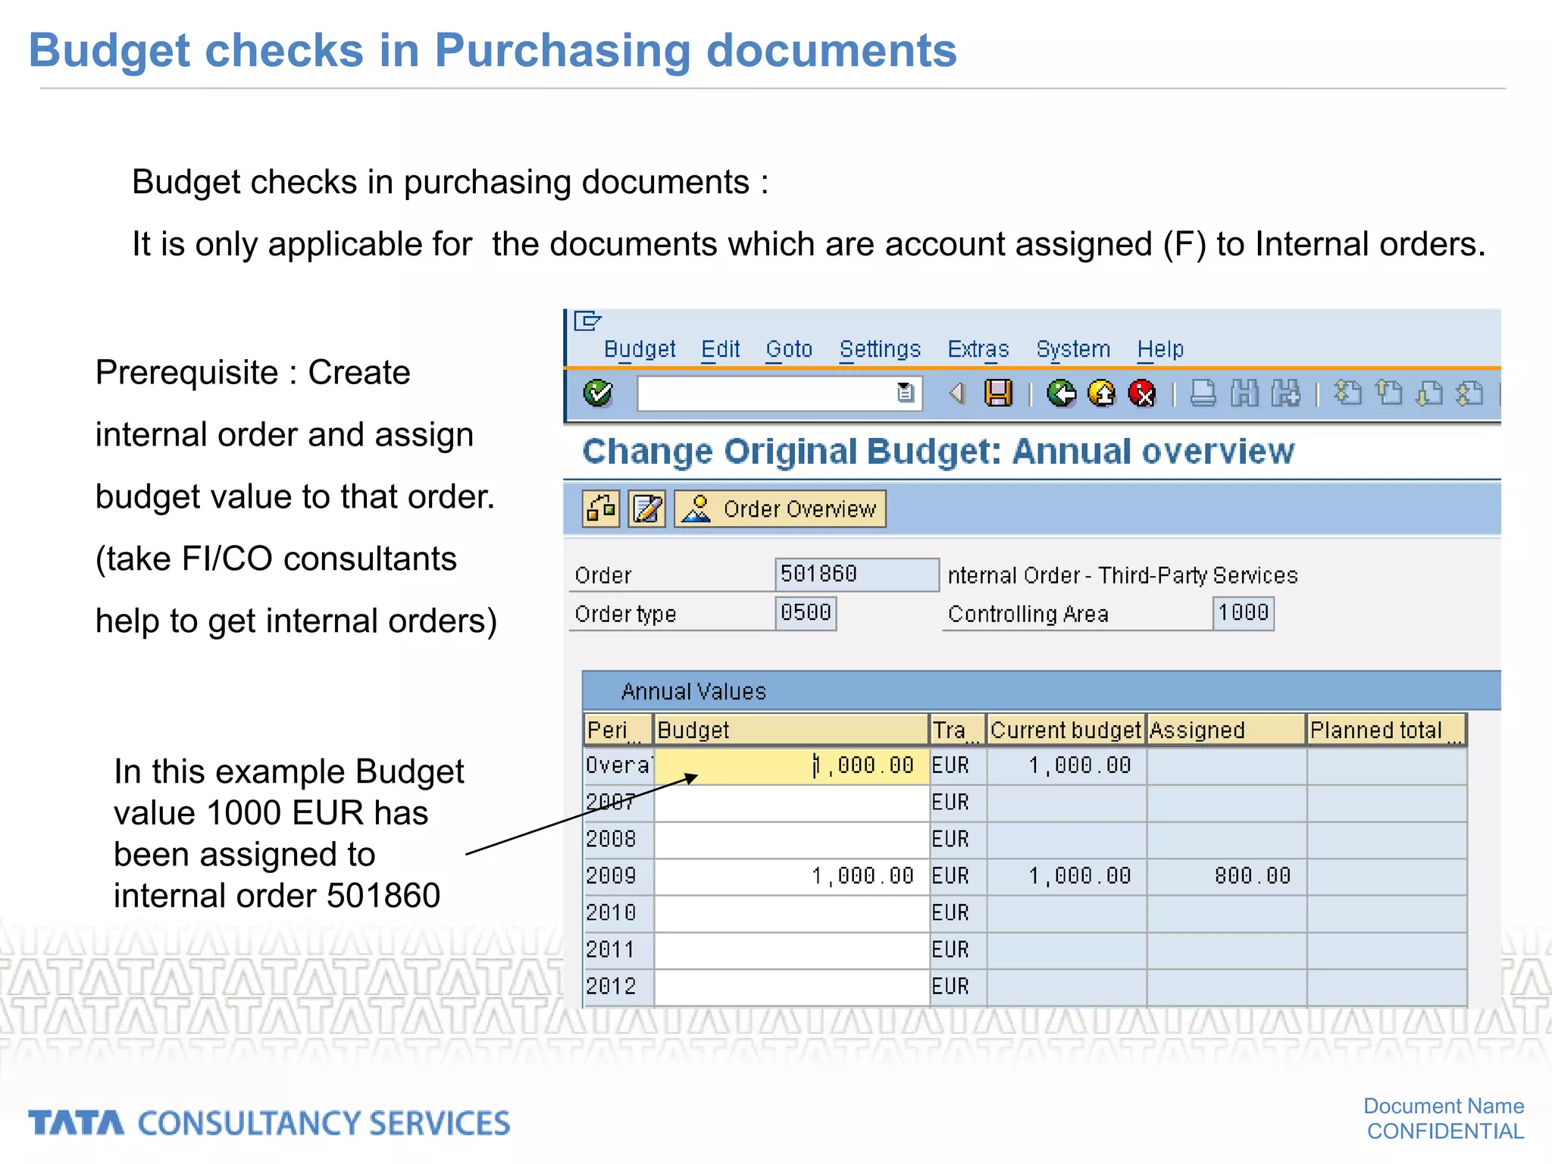Click the yellow Exit icon
This screenshot has width=1552, height=1164.
pos(1102,393)
